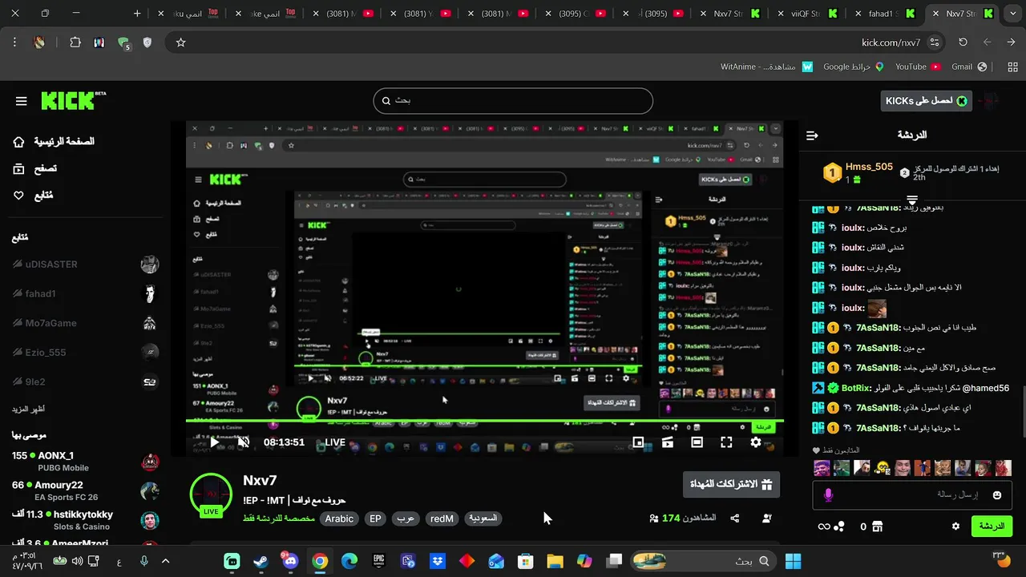Reload the page

pyautogui.click(x=963, y=42)
